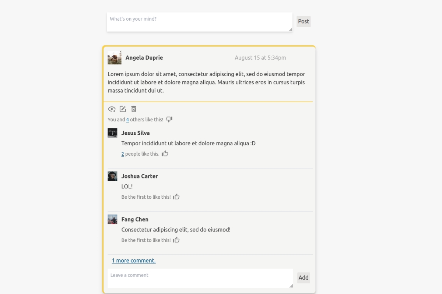This screenshot has width=442, height=294.
Task: Click the name Angela Duprie
Action: pos(144,58)
